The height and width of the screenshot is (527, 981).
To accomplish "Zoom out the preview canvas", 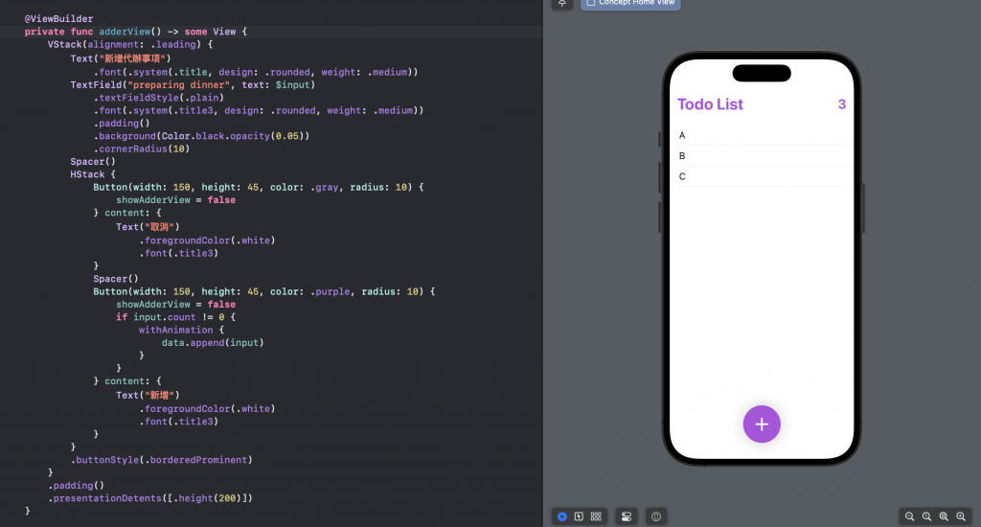I will coord(910,516).
